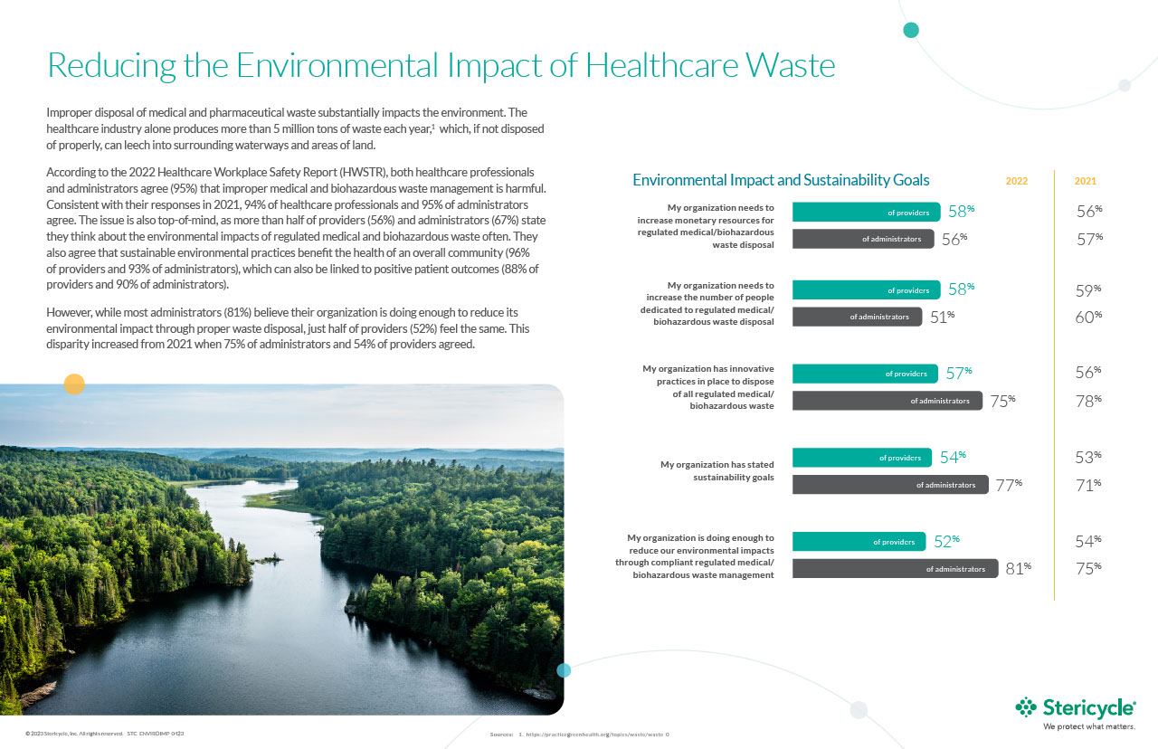Click the 2021 column header

[x=1086, y=181]
